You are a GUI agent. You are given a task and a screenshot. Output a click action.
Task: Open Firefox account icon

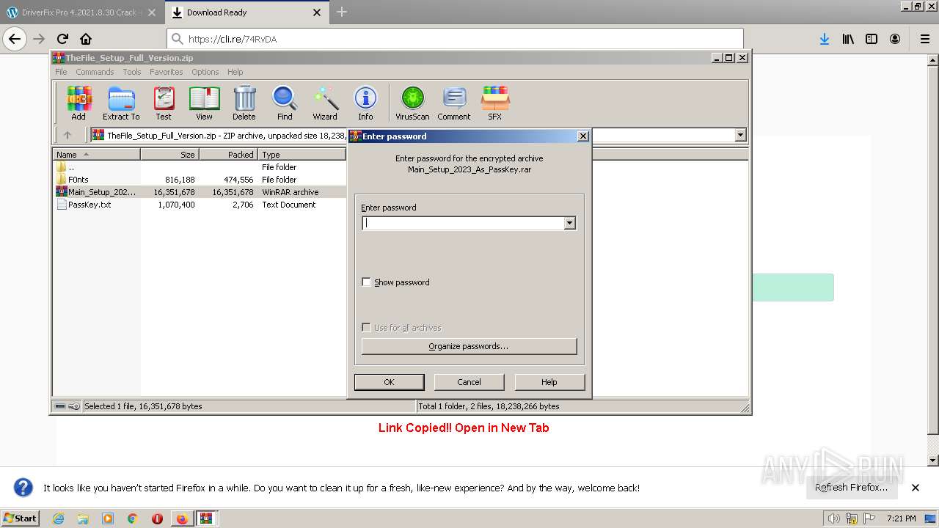click(895, 39)
